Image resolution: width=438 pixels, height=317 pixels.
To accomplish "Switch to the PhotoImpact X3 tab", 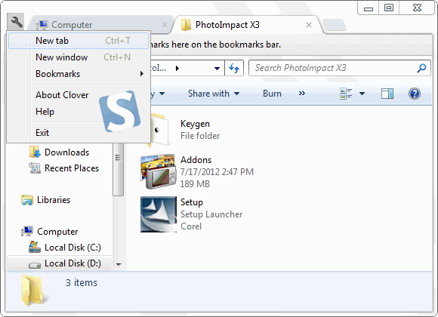I will (246, 25).
